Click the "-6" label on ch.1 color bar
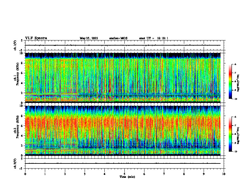Viewport: 252px width, 195px height. tap(235, 64)
